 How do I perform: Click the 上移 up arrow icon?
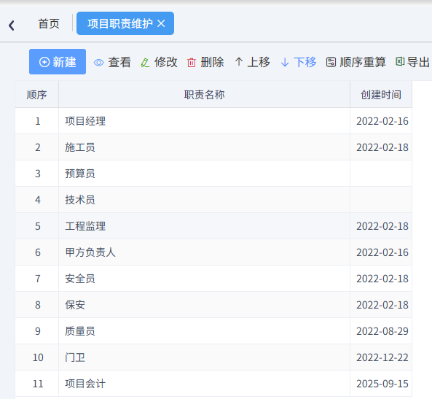coord(239,62)
